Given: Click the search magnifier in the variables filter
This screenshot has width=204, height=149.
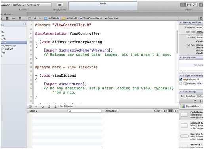Looking at the screenshot, I should click(x=70, y=111).
